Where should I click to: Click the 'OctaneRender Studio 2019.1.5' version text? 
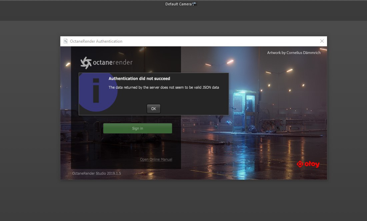pyautogui.click(x=96, y=173)
